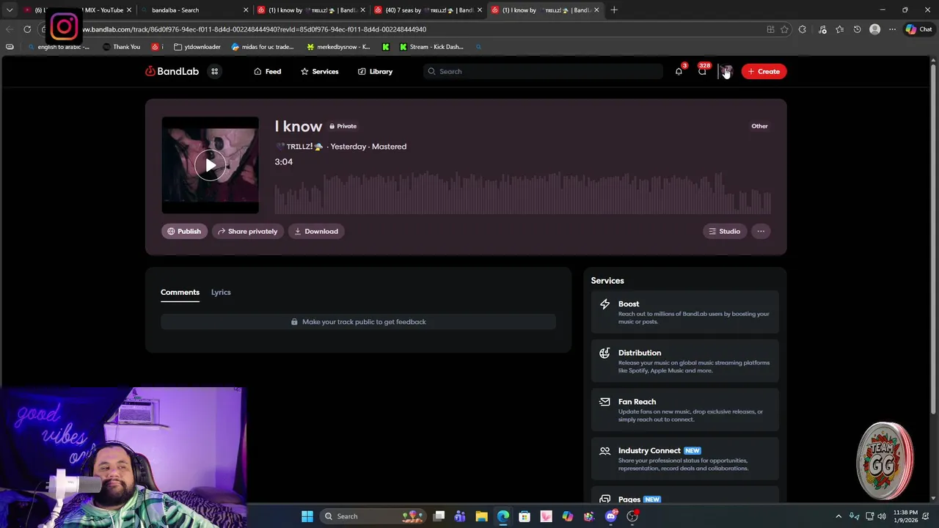Open the 'Thank You' bookmark
Image resolution: width=939 pixels, height=528 pixels.
(121, 47)
